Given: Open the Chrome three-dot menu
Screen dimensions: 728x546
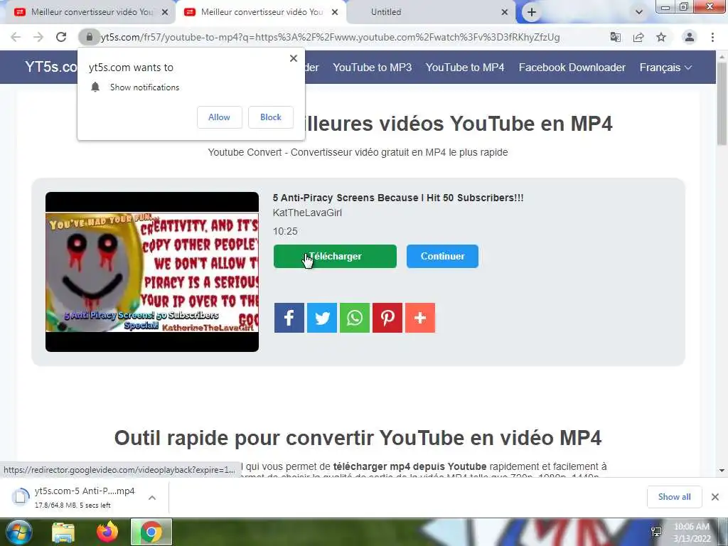Looking at the screenshot, I should pyautogui.click(x=712, y=37).
